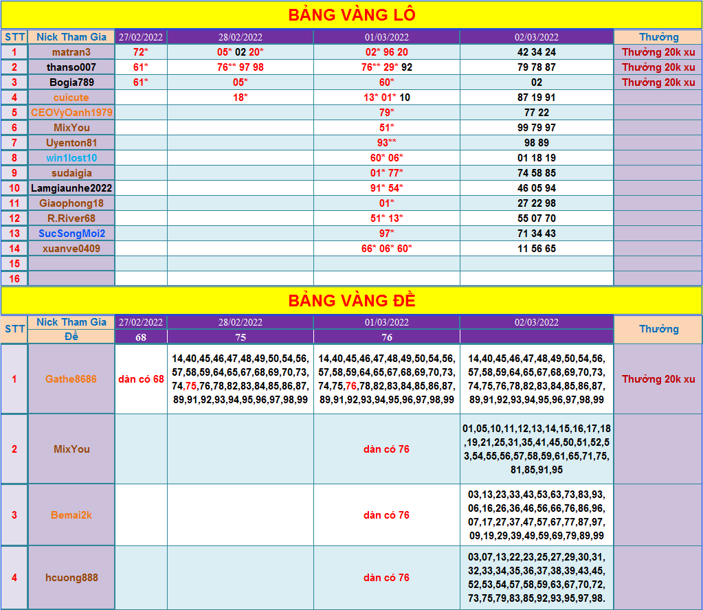Image resolution: width=703 pixels, height=610 pixels.
Task: Select nickname 'matran3' in the Lô table
Action: pos(71,52)
